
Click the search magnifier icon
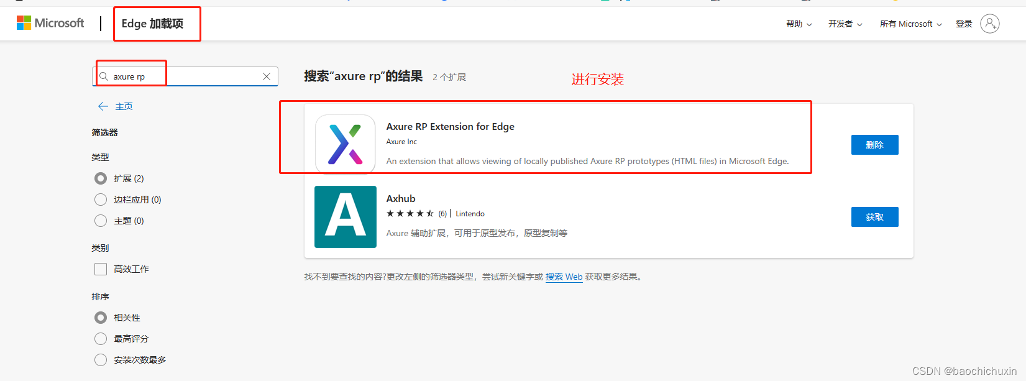pos(104,76)
